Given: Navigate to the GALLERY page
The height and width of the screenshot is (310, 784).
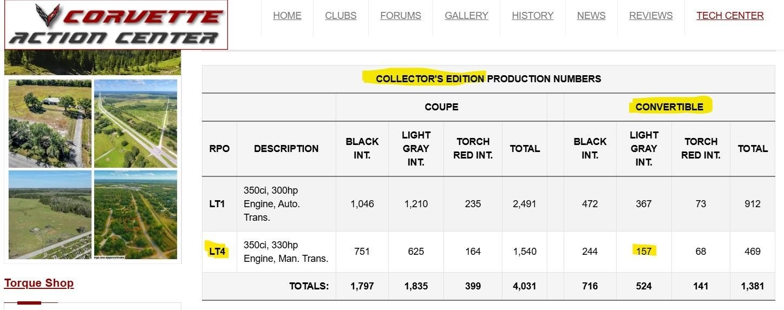Looking at the screenshot, I should coord(466,16).
